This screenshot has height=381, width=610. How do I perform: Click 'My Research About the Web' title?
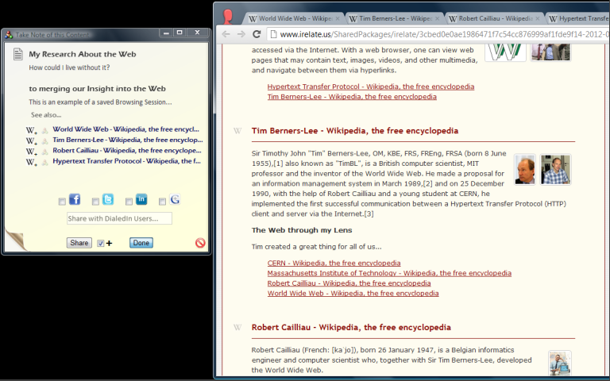click(x=83, y=54)
